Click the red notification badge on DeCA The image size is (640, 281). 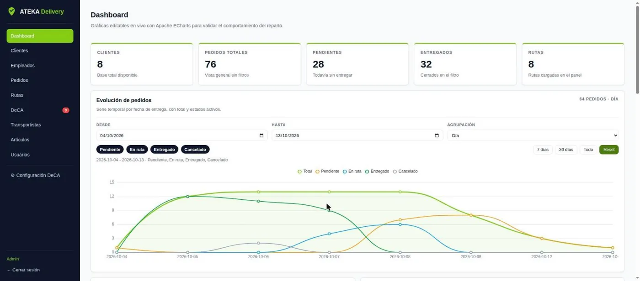(x=66, y=110)
